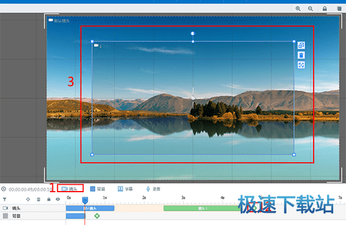Toggle the canvas lock icon
Screen dimensions: 346x225
pyautogui.click(x=325, y=9)
